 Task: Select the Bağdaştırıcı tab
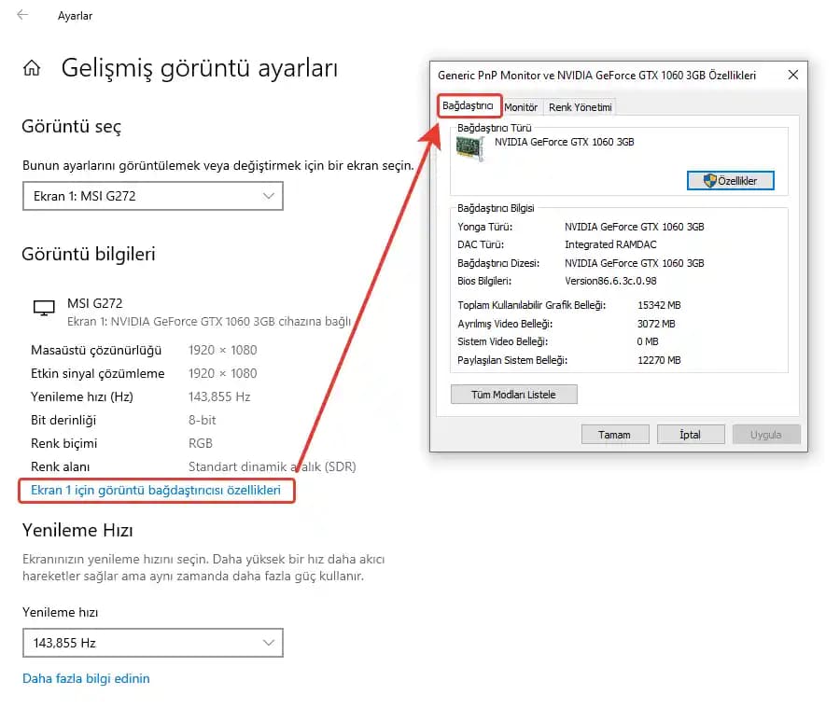(469, 105)
